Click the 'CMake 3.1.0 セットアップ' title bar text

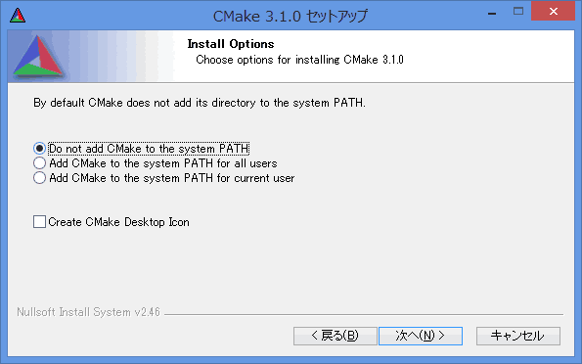pyautogui.click(x=290, y=16)
